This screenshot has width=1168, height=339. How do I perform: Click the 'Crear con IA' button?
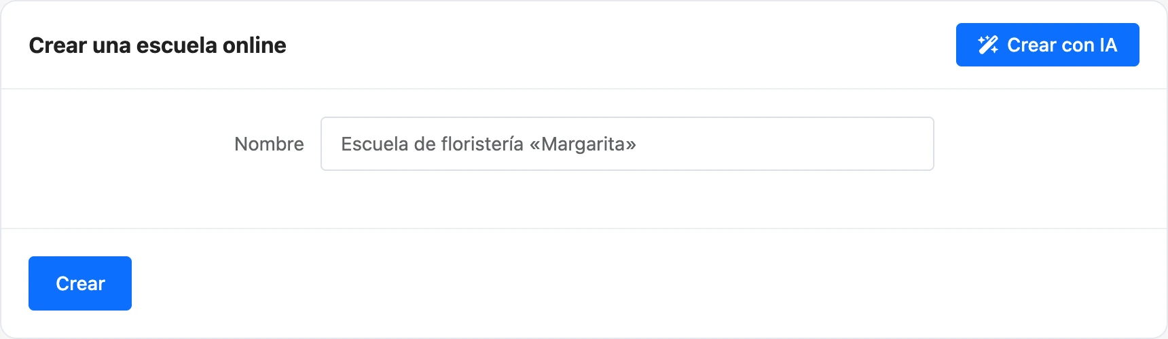(1048, 45)
